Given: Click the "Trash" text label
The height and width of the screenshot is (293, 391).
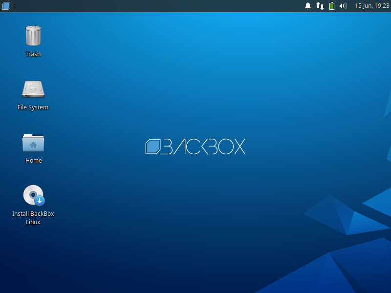Looking at the screenshot, I should point(33,54).
